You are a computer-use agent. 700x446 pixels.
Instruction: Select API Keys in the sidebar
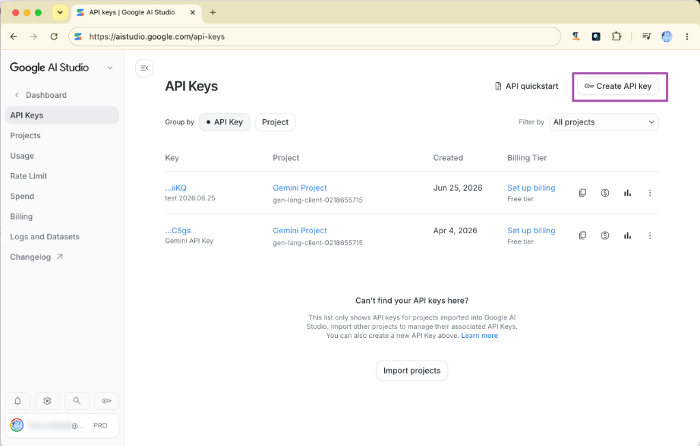(x=62, y=116)
